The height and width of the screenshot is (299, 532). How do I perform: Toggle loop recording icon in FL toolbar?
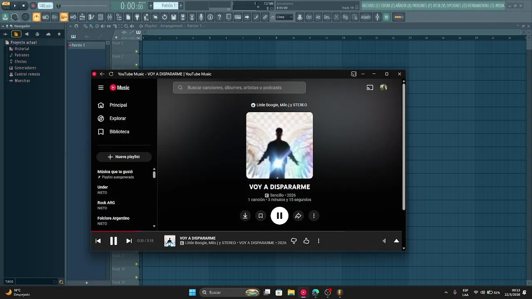(73, 17)
